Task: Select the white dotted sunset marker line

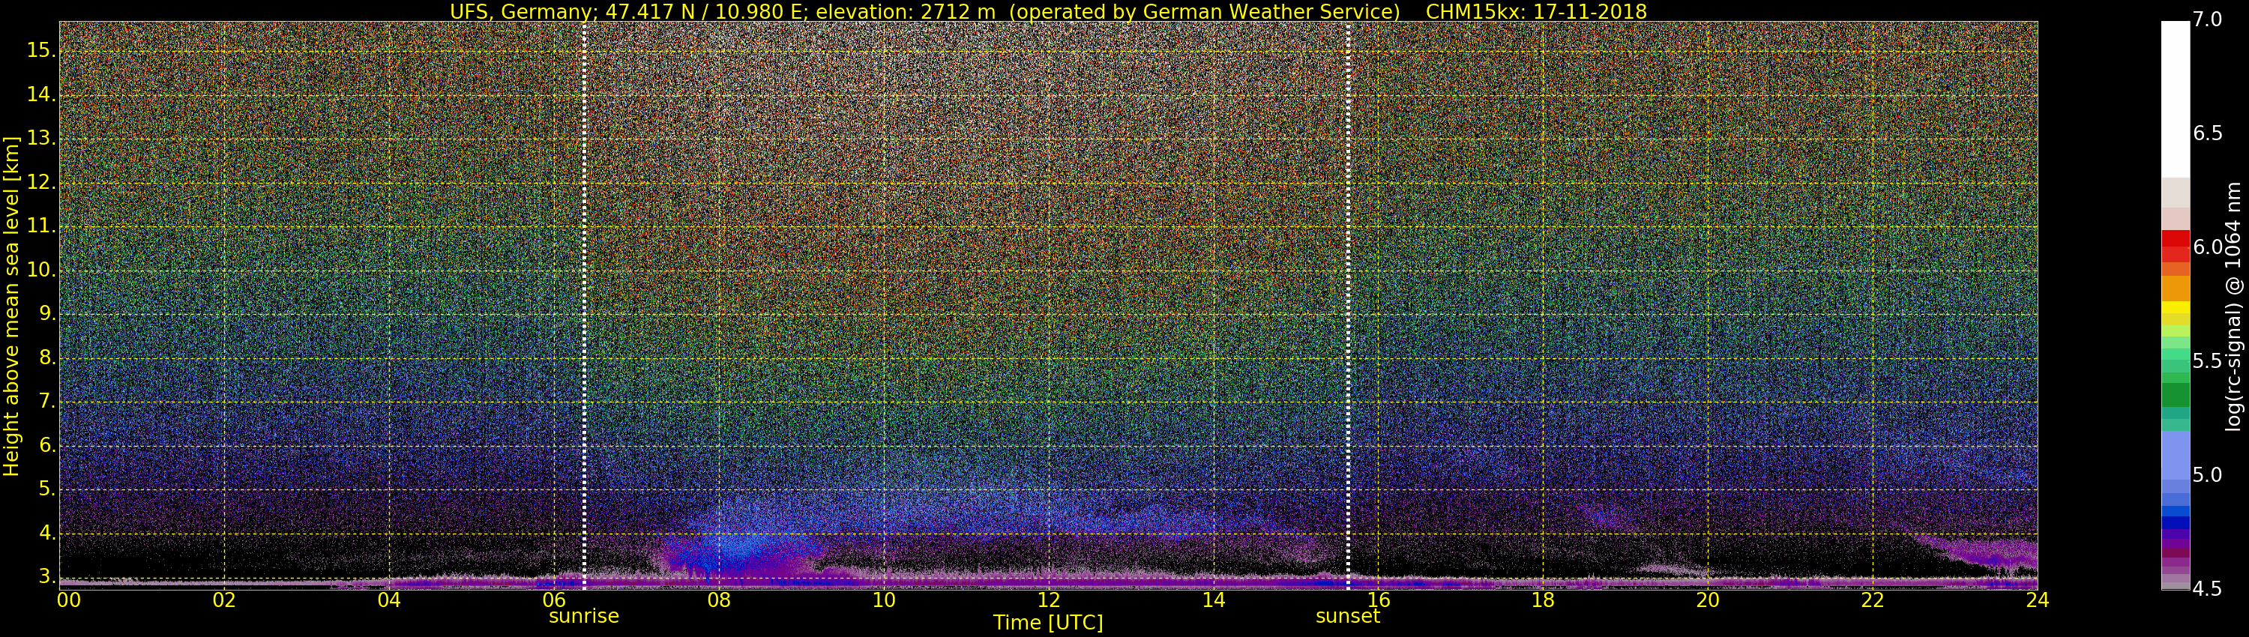Action: (1348, 306)
